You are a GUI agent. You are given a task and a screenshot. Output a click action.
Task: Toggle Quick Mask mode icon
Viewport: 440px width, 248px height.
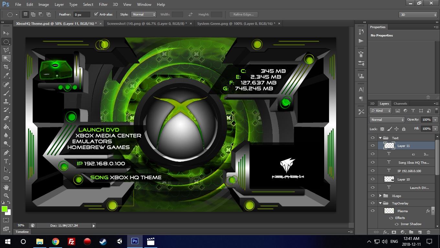click(6, 220)
